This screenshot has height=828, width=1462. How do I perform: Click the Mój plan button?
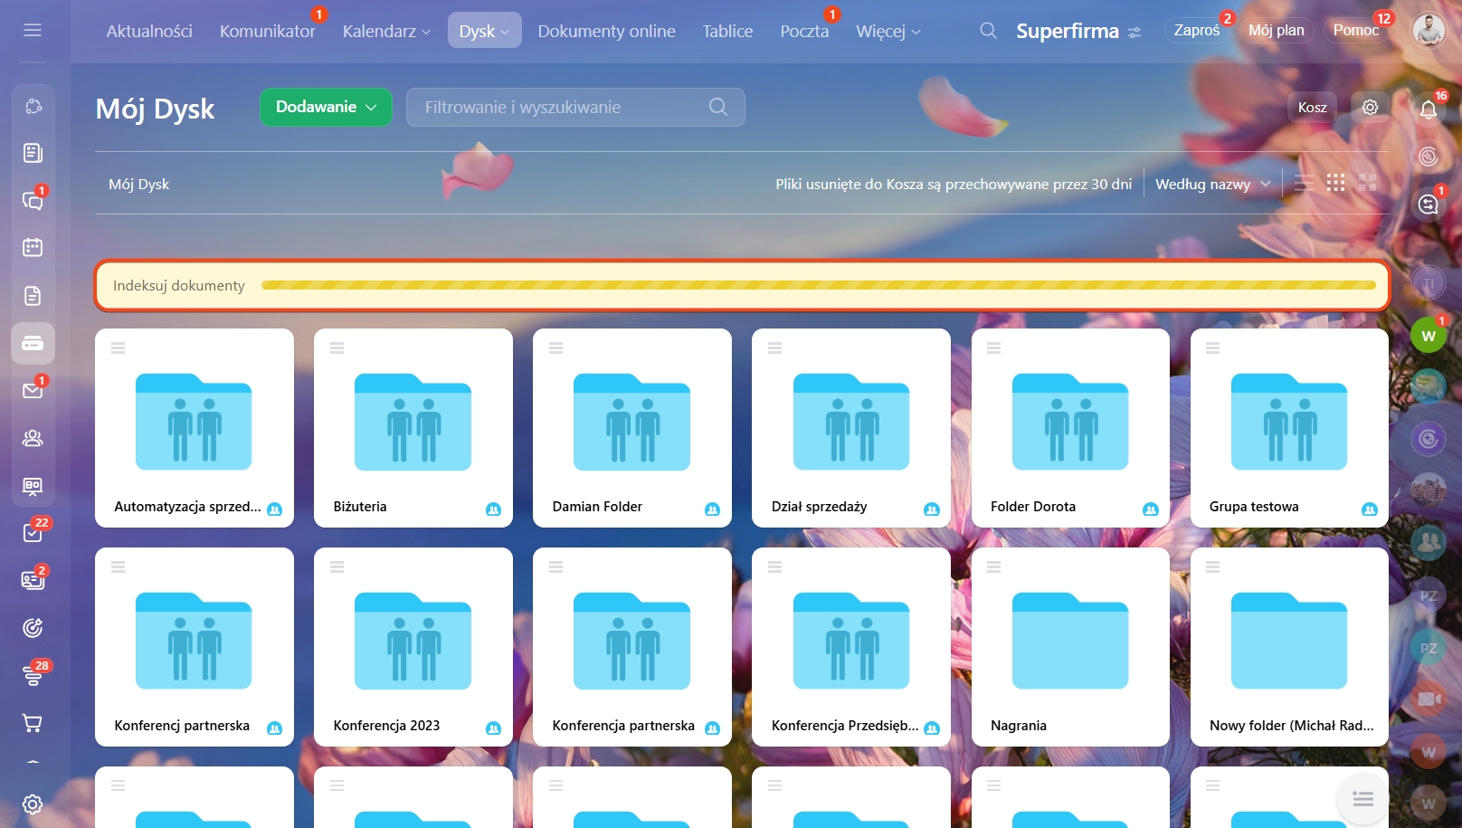pos(1276,30)
